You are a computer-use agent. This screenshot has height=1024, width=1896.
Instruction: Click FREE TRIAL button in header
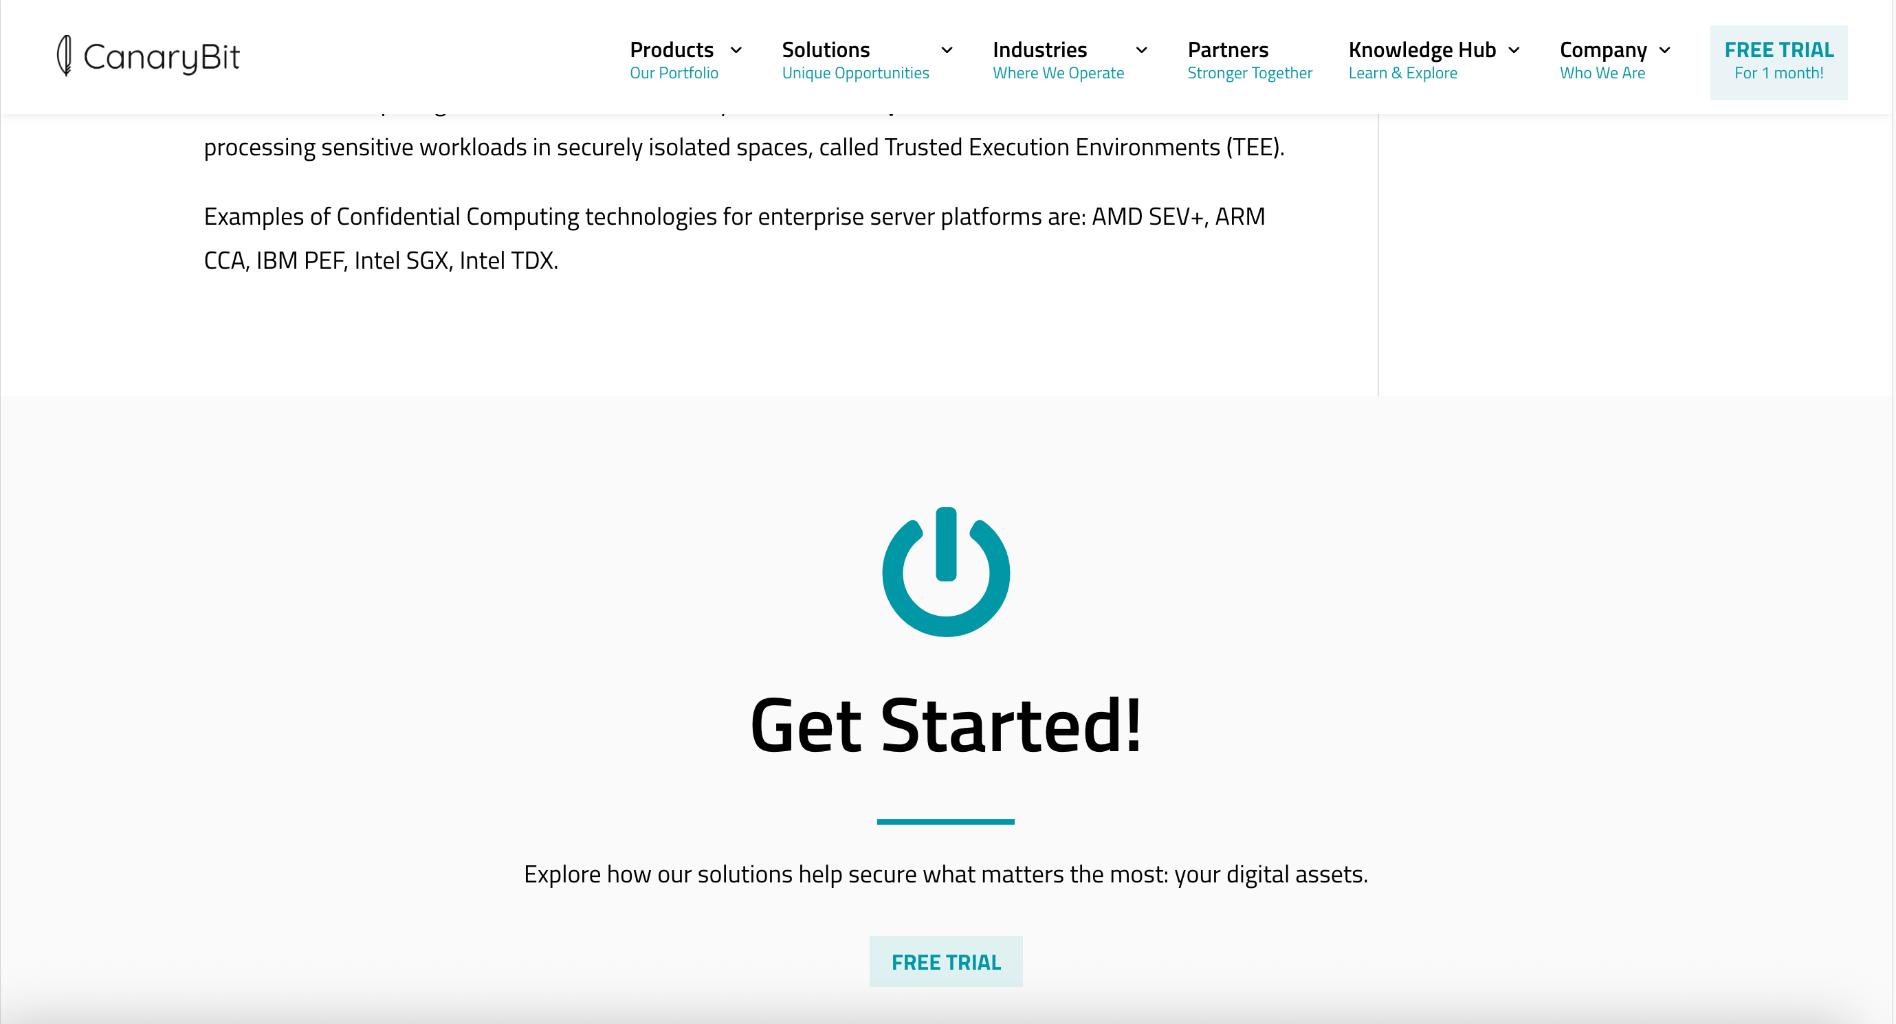1778,62
